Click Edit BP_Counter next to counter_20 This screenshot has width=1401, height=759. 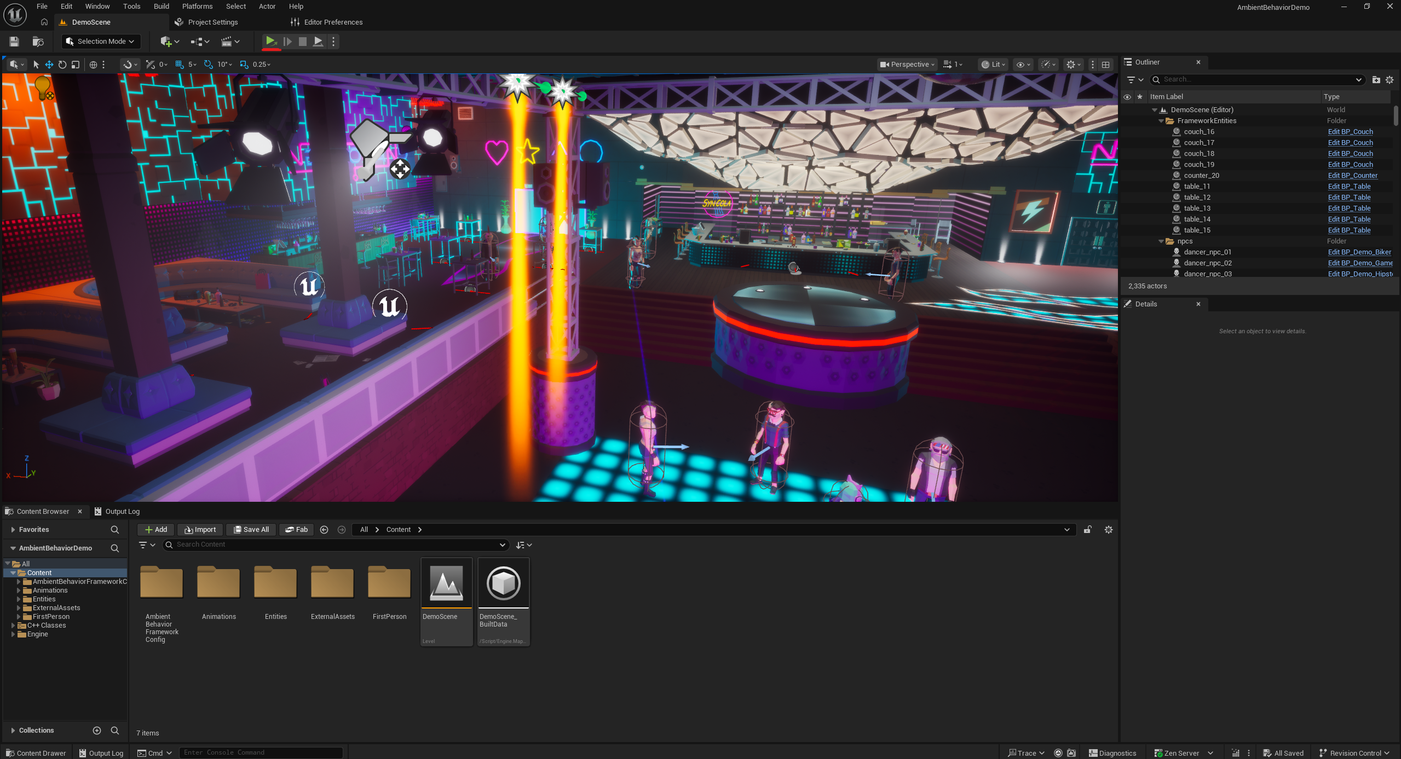pos(1352,175)
